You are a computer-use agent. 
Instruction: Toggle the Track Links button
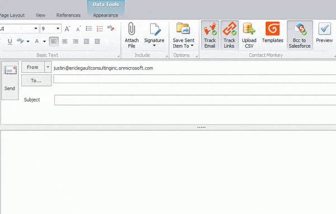click(229, 35)
